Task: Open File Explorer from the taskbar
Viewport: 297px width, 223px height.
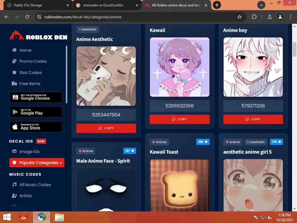Action: 59,217
